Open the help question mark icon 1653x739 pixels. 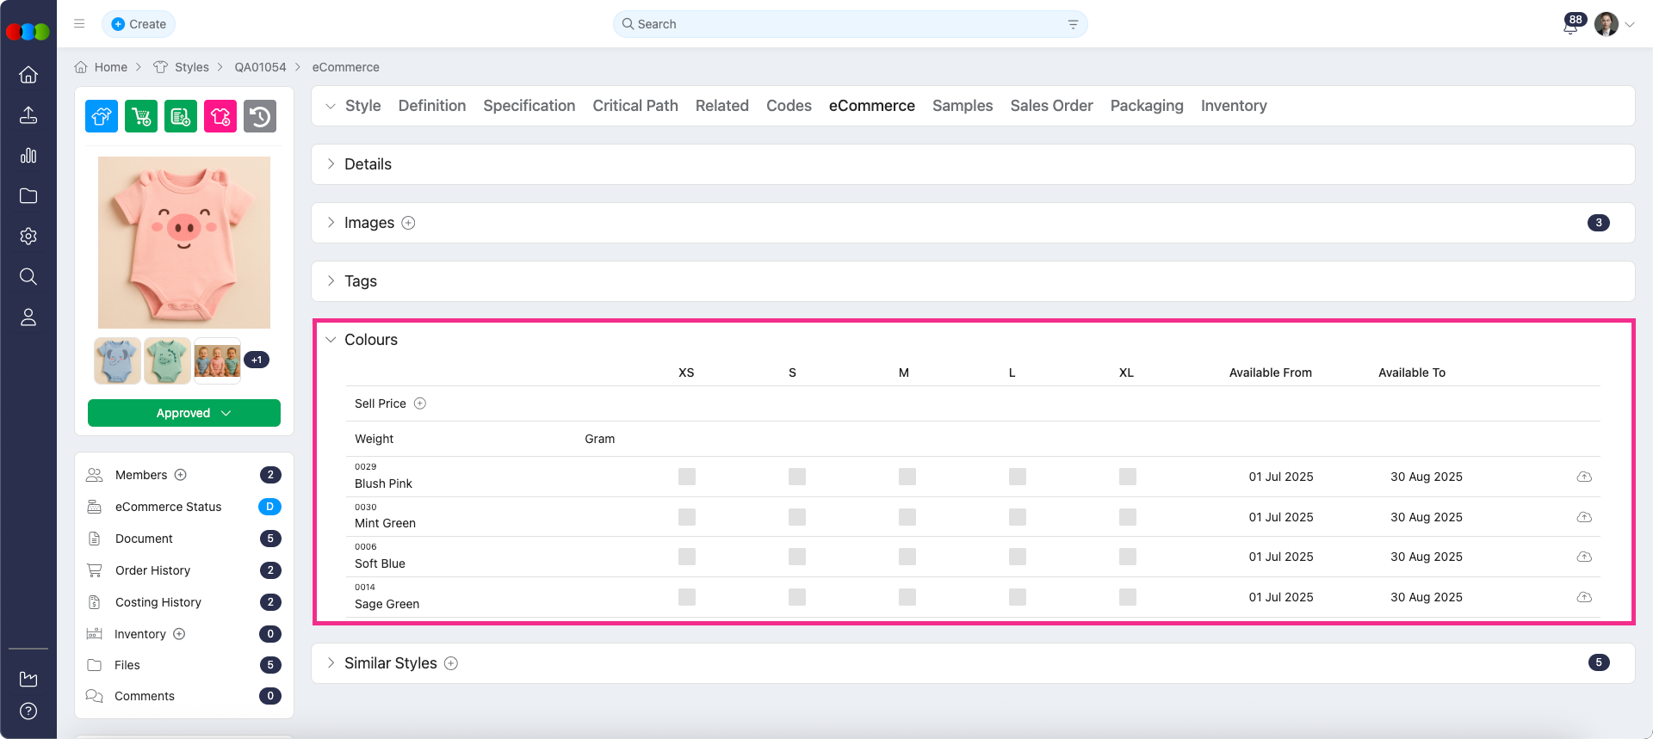click(28, 711)
